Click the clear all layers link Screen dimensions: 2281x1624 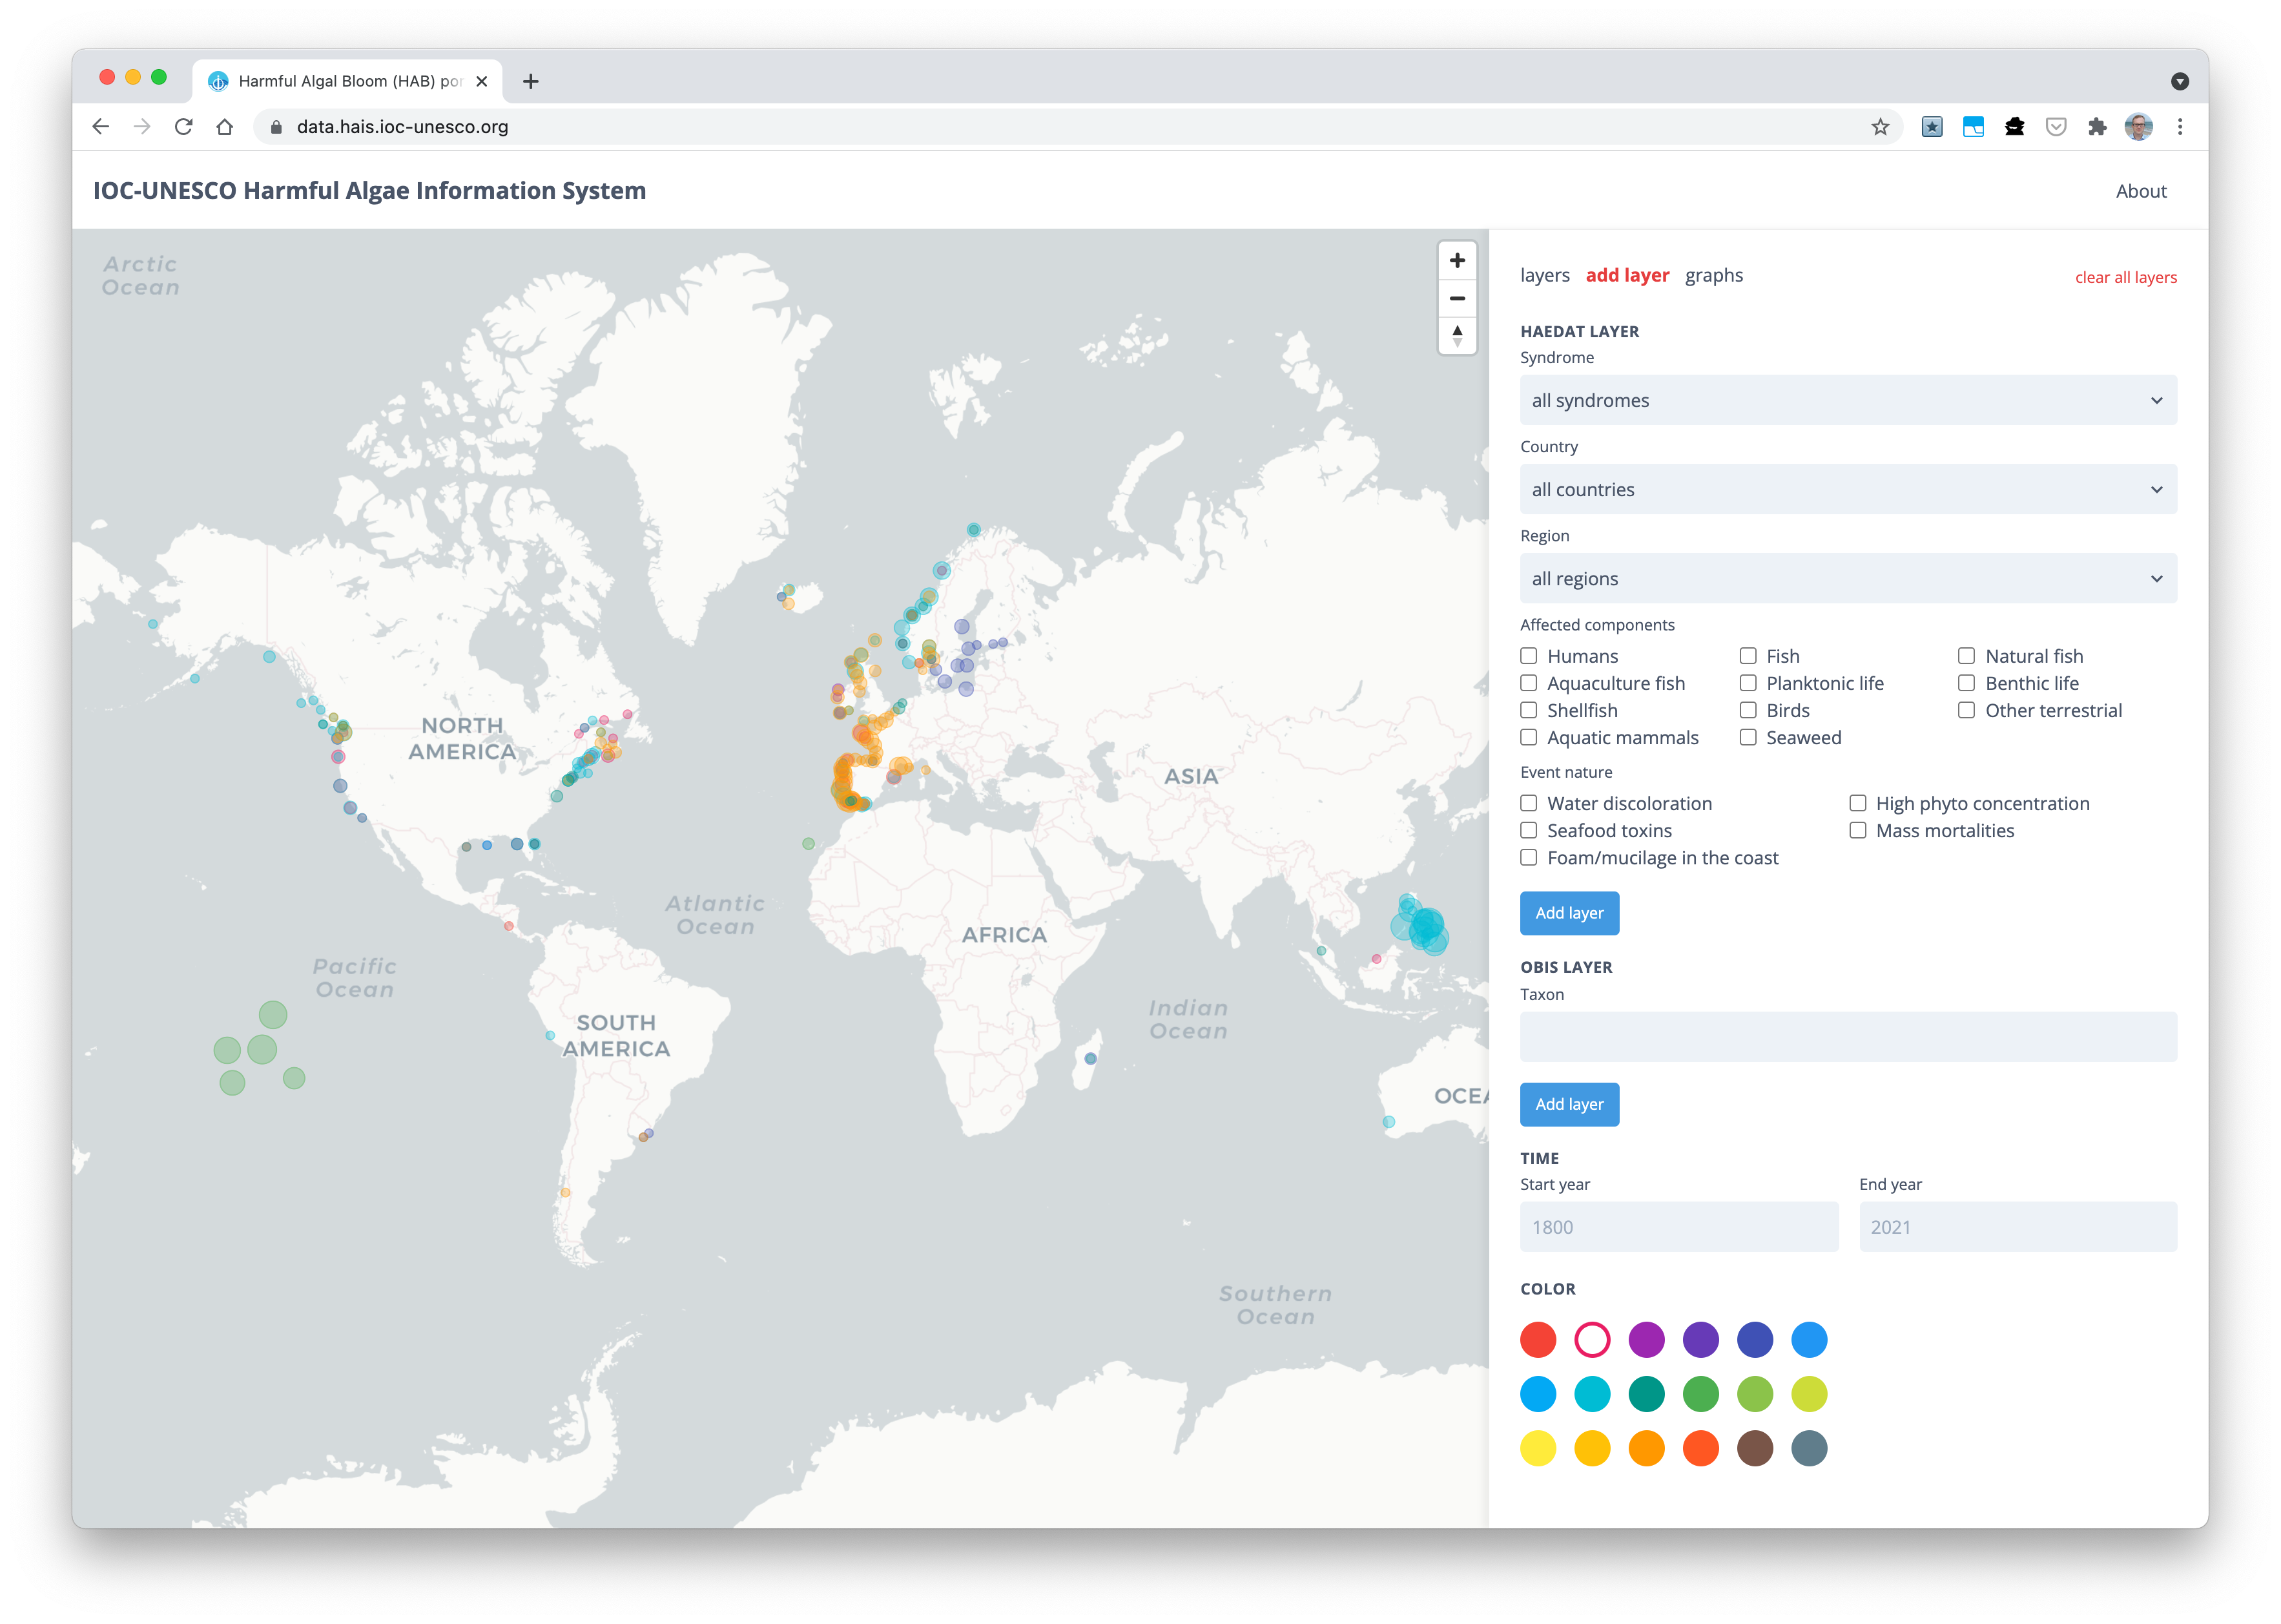click(x=2125, y=277)
